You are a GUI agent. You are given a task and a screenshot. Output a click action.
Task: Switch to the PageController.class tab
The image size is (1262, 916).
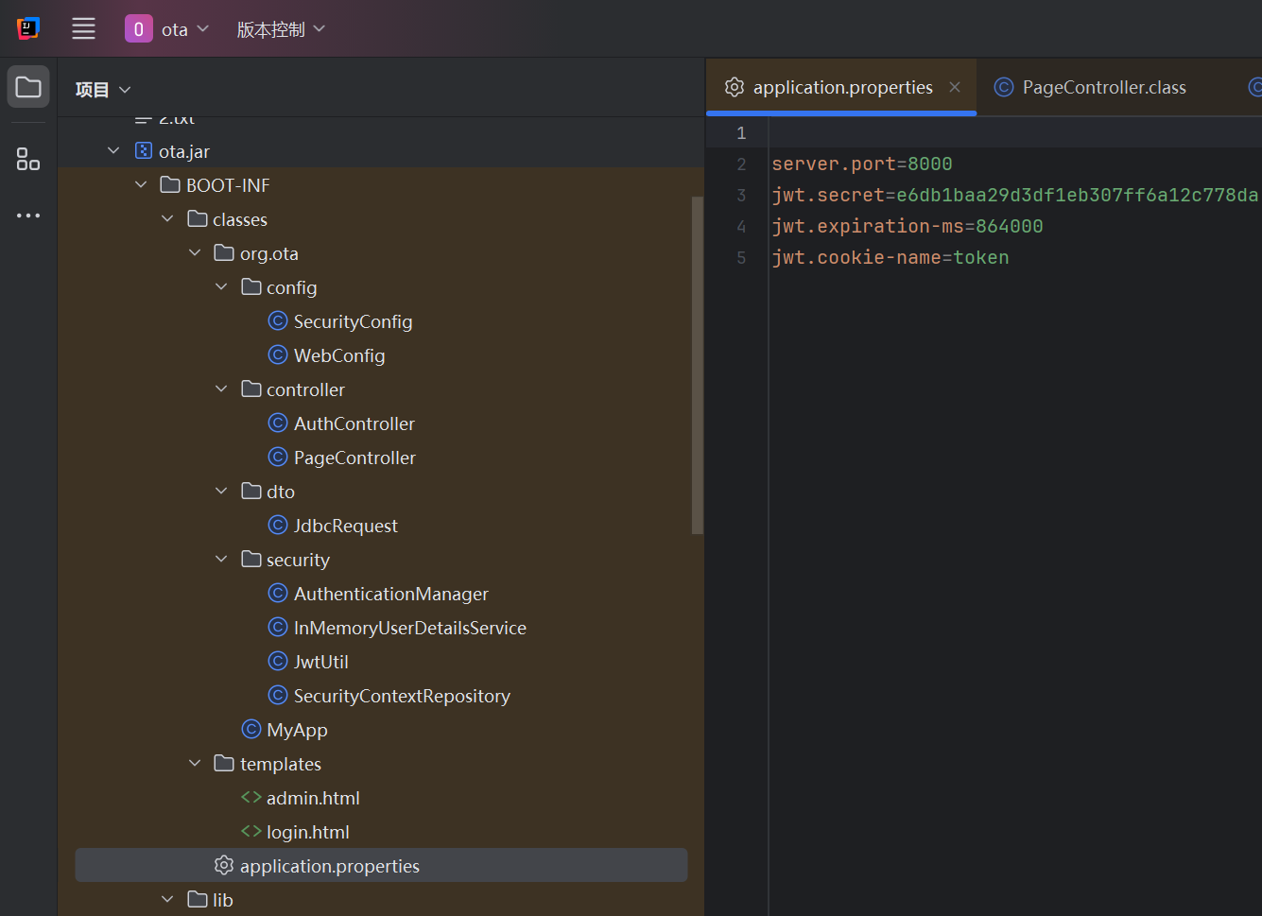coord(1089,87)
